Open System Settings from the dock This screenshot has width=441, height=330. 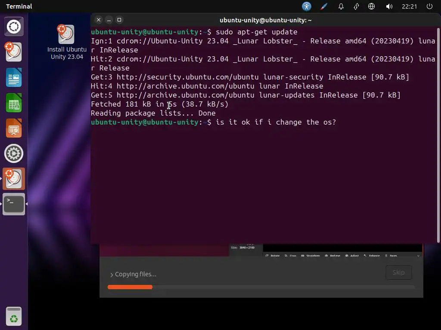(x=14, y=153)
